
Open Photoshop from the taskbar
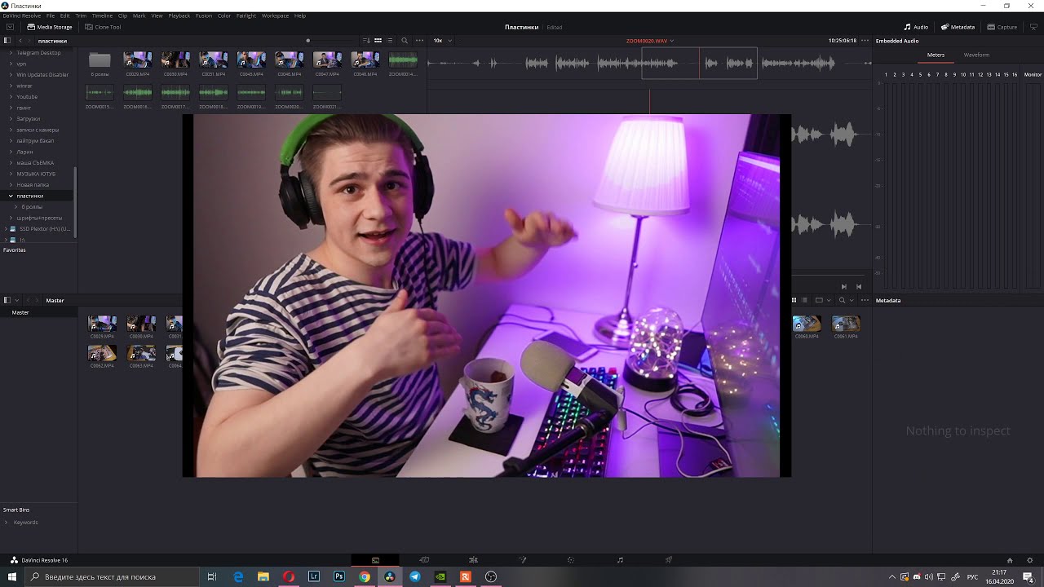click(x=339, y=576)
